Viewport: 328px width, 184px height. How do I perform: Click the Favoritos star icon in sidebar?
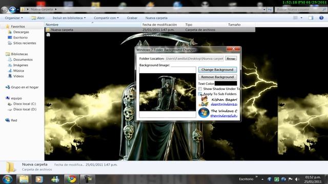tap(8, 27)
